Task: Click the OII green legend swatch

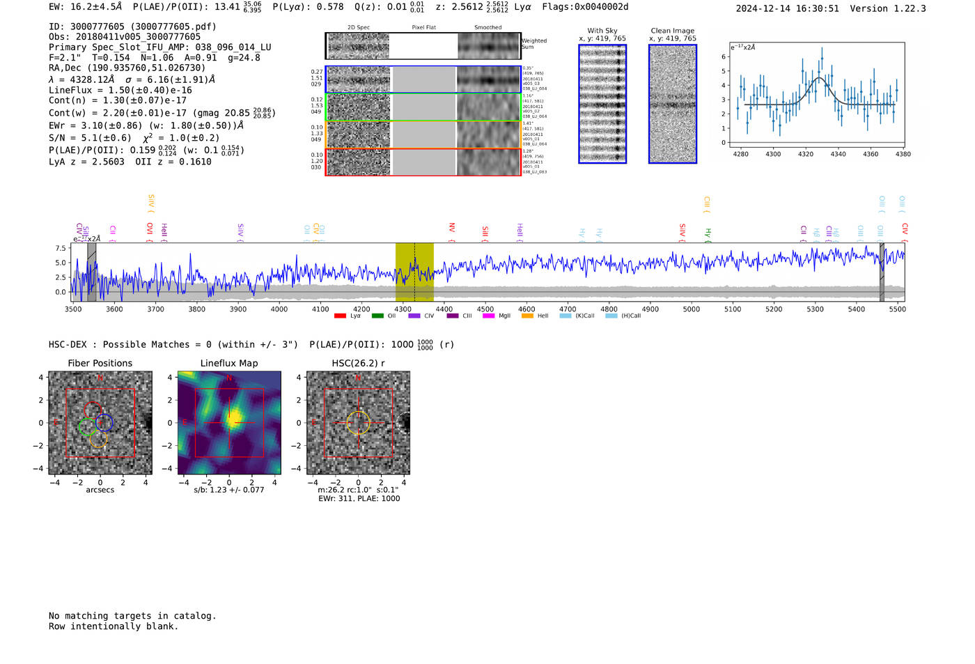Action: (x=377, y=316)
